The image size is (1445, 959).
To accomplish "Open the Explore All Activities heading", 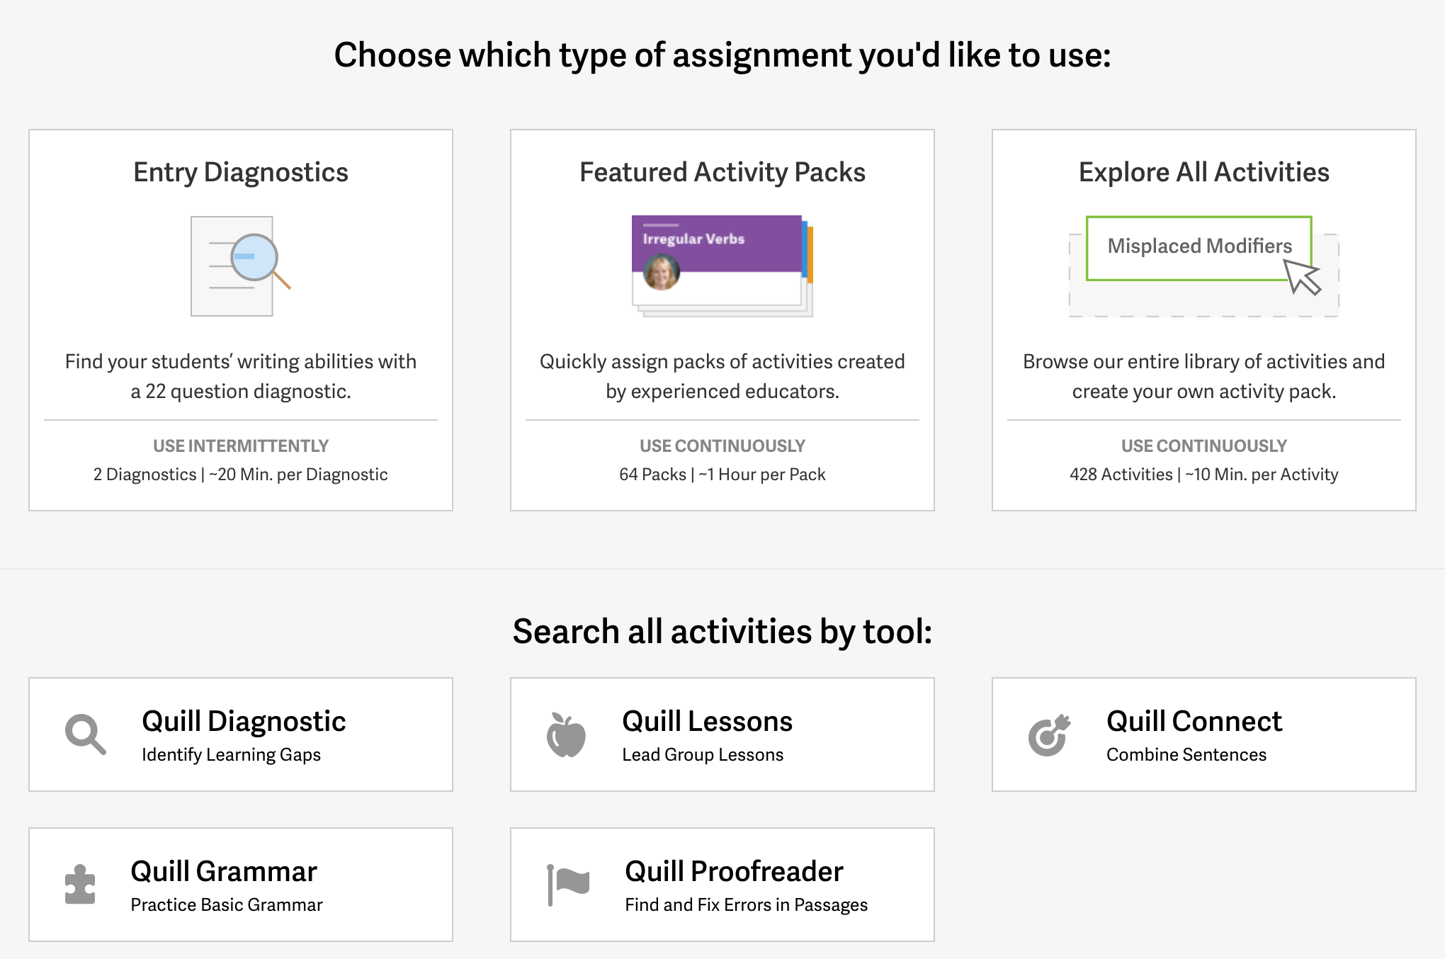I will point(1204,172).
